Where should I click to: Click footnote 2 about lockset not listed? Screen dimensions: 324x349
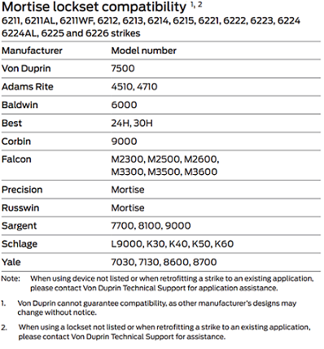coord(155,332)
